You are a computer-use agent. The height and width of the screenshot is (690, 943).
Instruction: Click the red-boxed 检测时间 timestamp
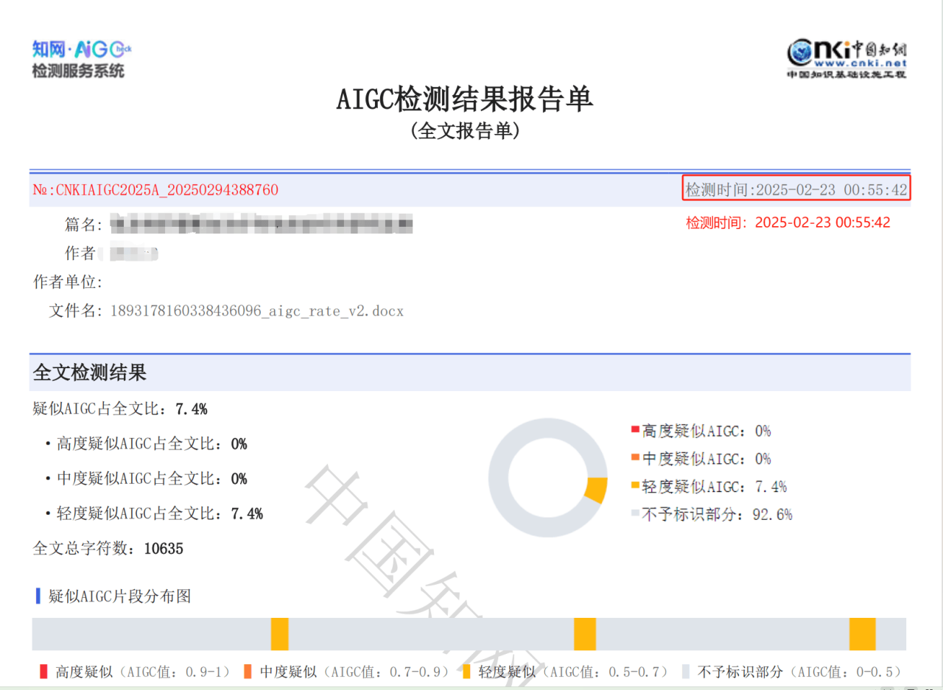coord(796,189)
